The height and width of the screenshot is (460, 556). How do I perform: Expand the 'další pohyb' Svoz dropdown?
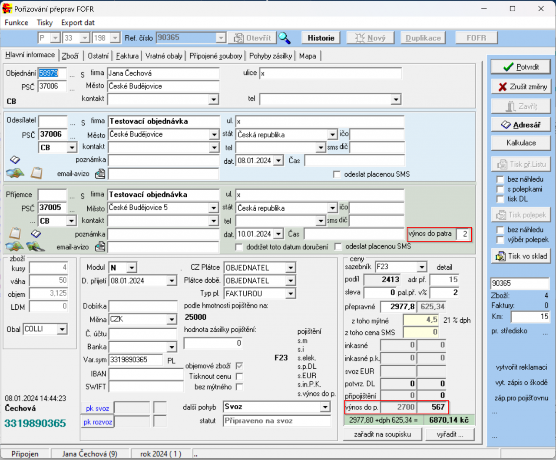(x=325, y=407)
